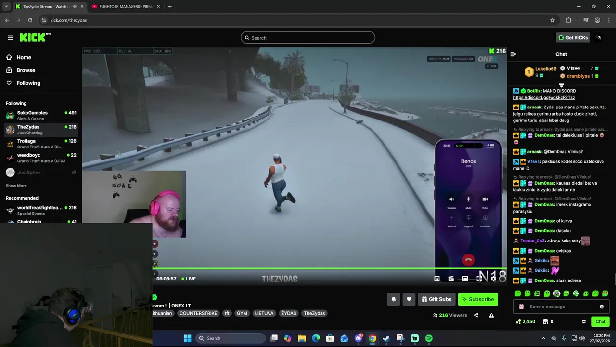Share the stream via share icon

pyautogui.click(x=476, y=315)
